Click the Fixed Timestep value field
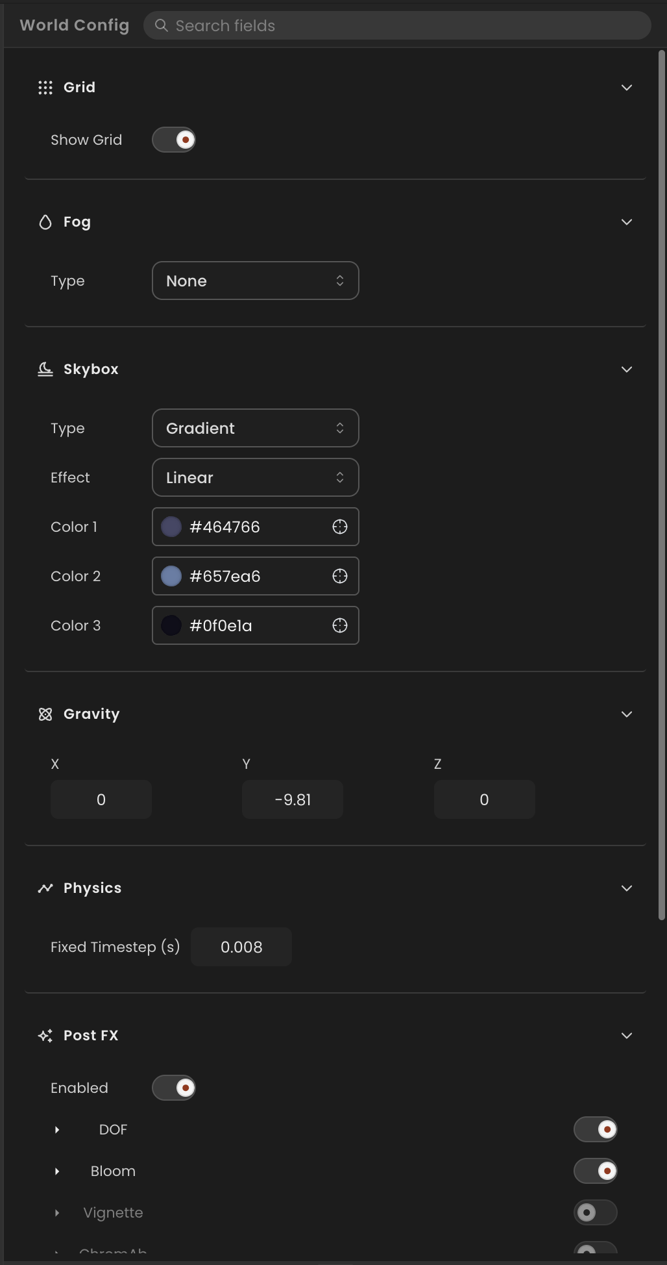The image size is (667, 1265). click(x=241, y=947)
